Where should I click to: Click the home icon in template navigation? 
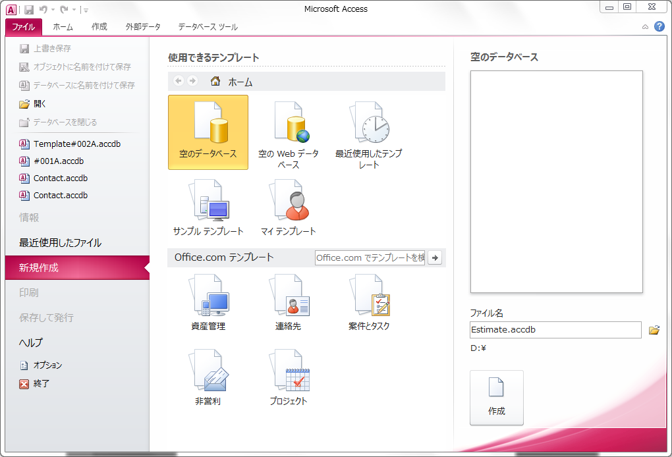(215, 81)
